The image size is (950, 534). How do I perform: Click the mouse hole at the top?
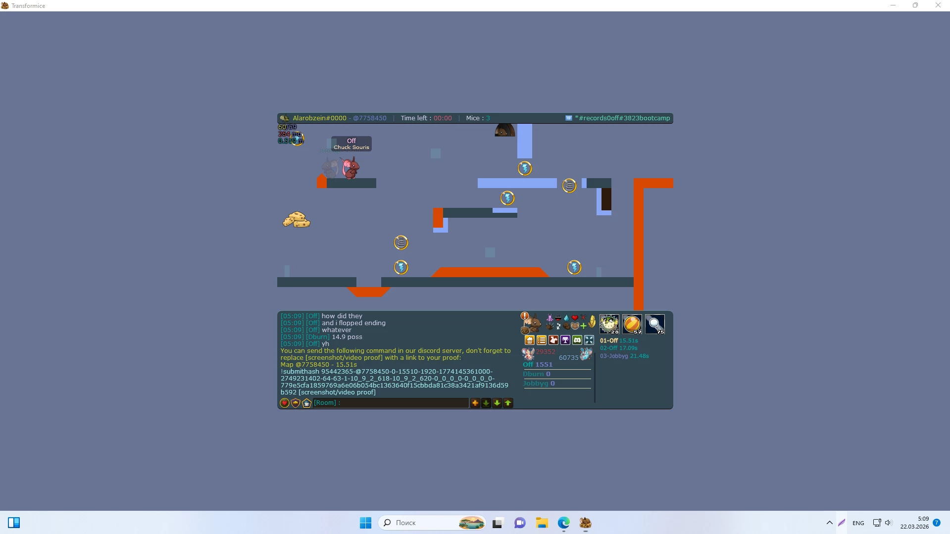coord(505,130)
